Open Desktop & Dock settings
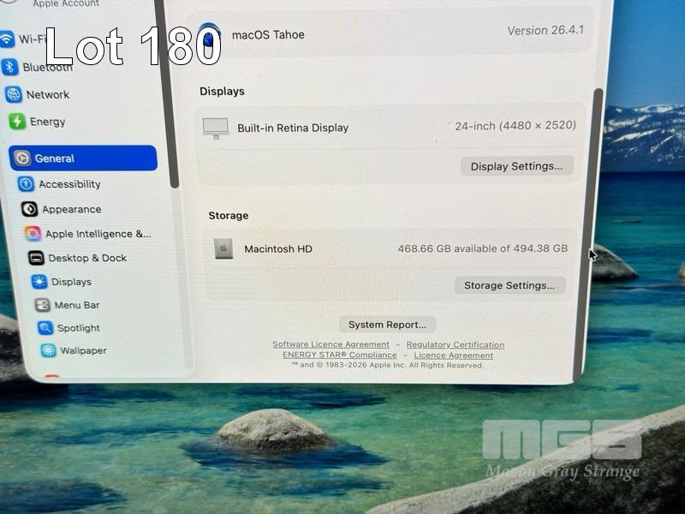Image resolution: width=685 pixels, height=514 pixels. coord(87,258)
